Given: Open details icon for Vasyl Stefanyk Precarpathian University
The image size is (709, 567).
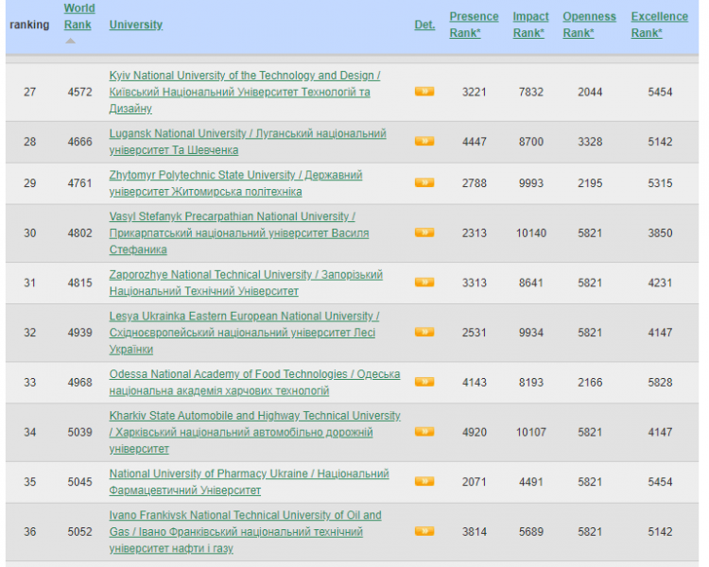Looking at the screenshot, I should point(424,233).
